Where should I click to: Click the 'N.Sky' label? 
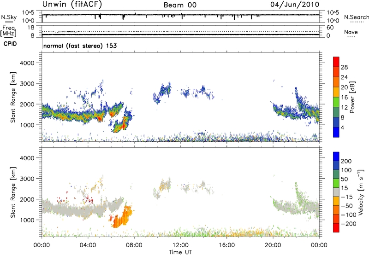(x=9, y=17)
